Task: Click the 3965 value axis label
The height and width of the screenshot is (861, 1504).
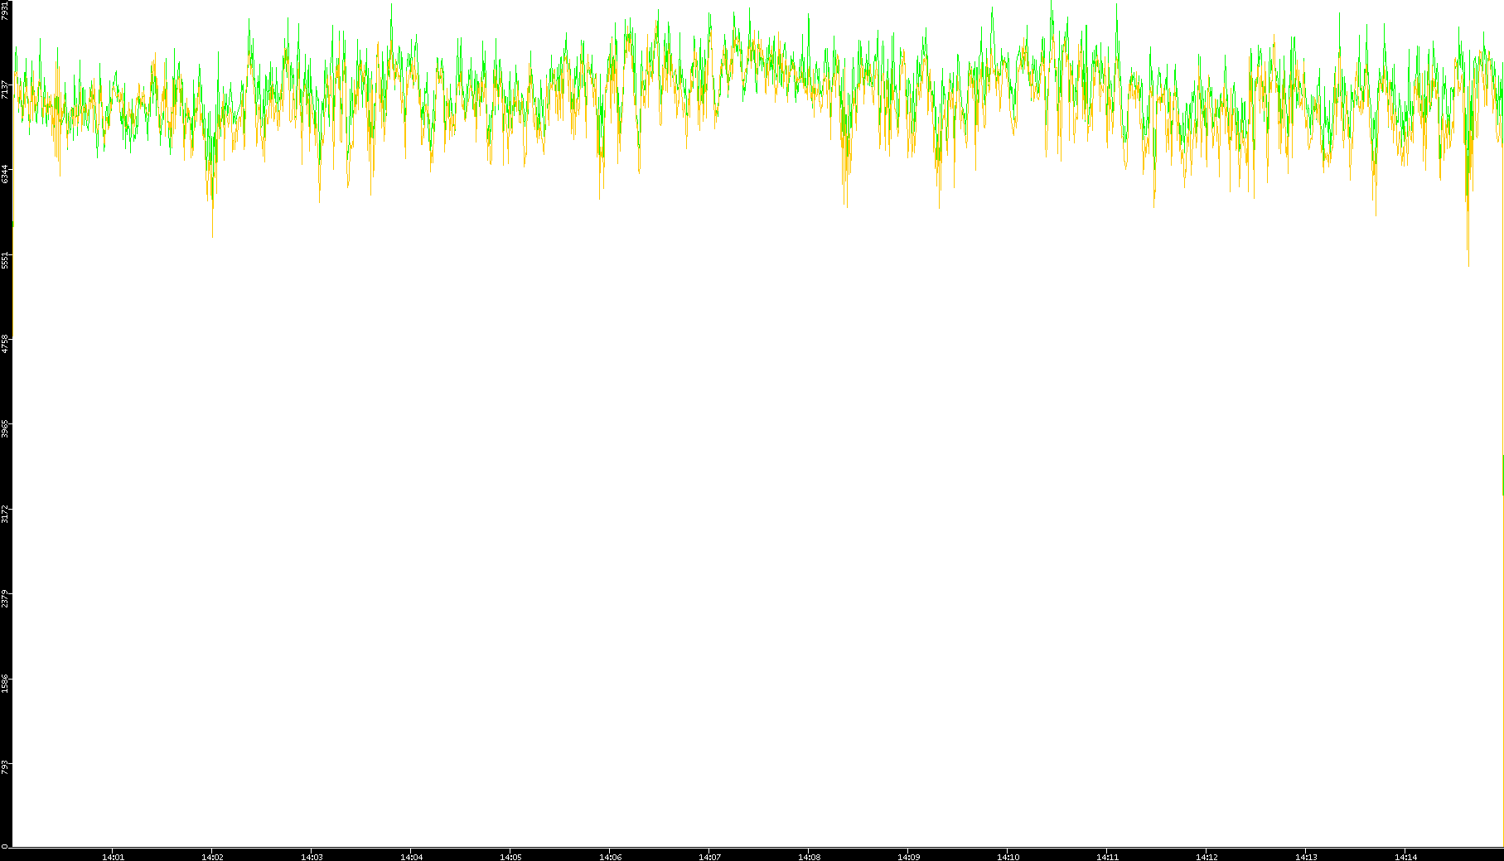Action: [x=6, y=428]
